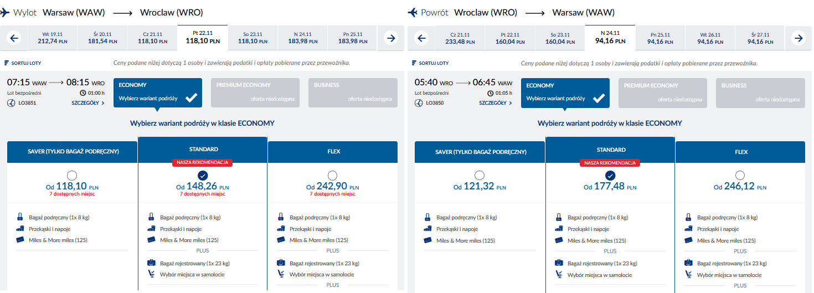814x293 pixels.
Task: Expand details for return flight LO3850
Action: [496, 103]
